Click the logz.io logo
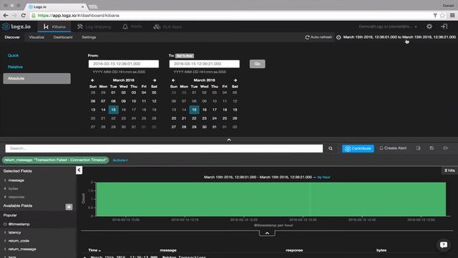This screenshot has width=458, height=258. [x=16, y=27]
